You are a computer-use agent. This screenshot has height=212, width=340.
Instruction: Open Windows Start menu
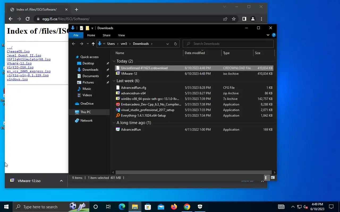tap(6, 207)
